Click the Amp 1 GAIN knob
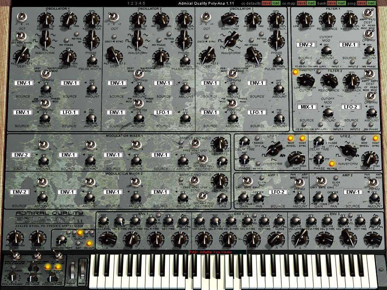Screen dimensions: 387x290 [x=243, y=197]
